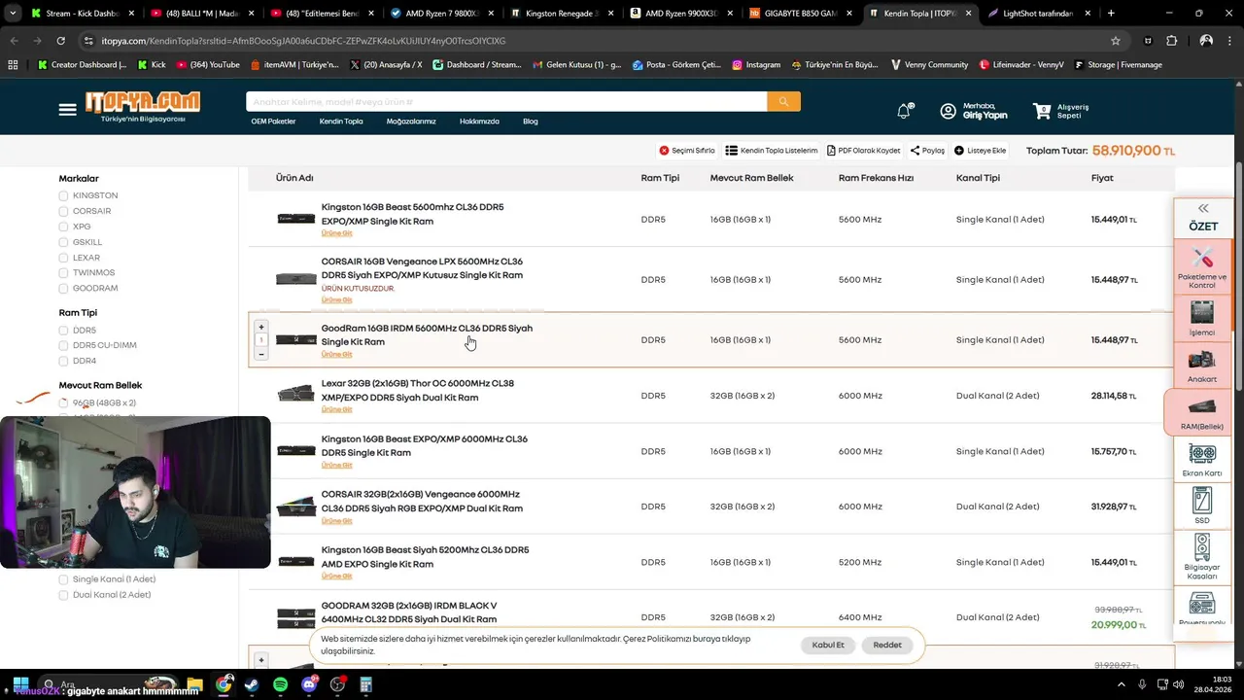
Task: Check Dual Kanal (2 Adet) filter
Action: tap(64, 595)
